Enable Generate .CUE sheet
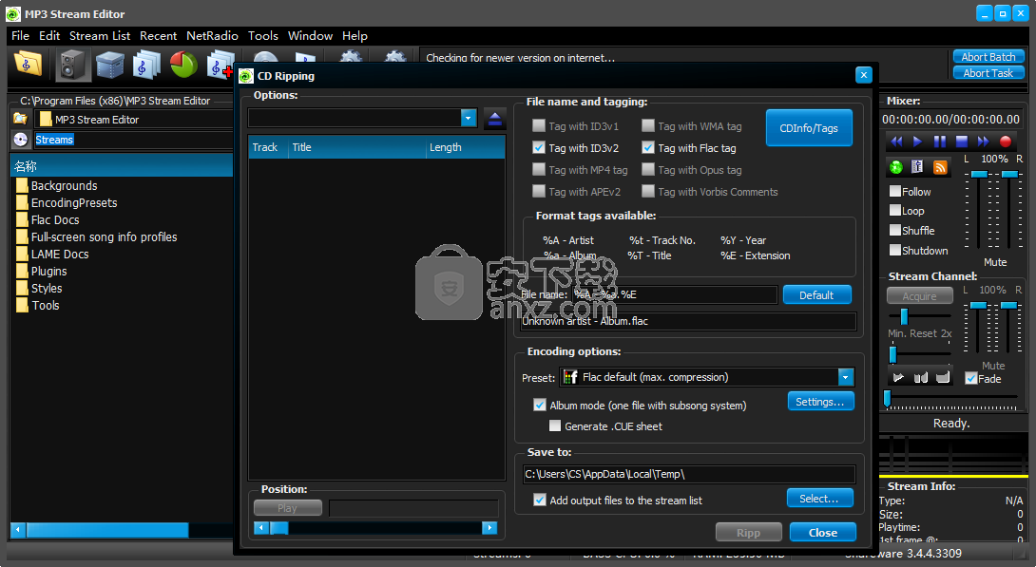This screenshot has height=567, width=1036. coord(554,425)
